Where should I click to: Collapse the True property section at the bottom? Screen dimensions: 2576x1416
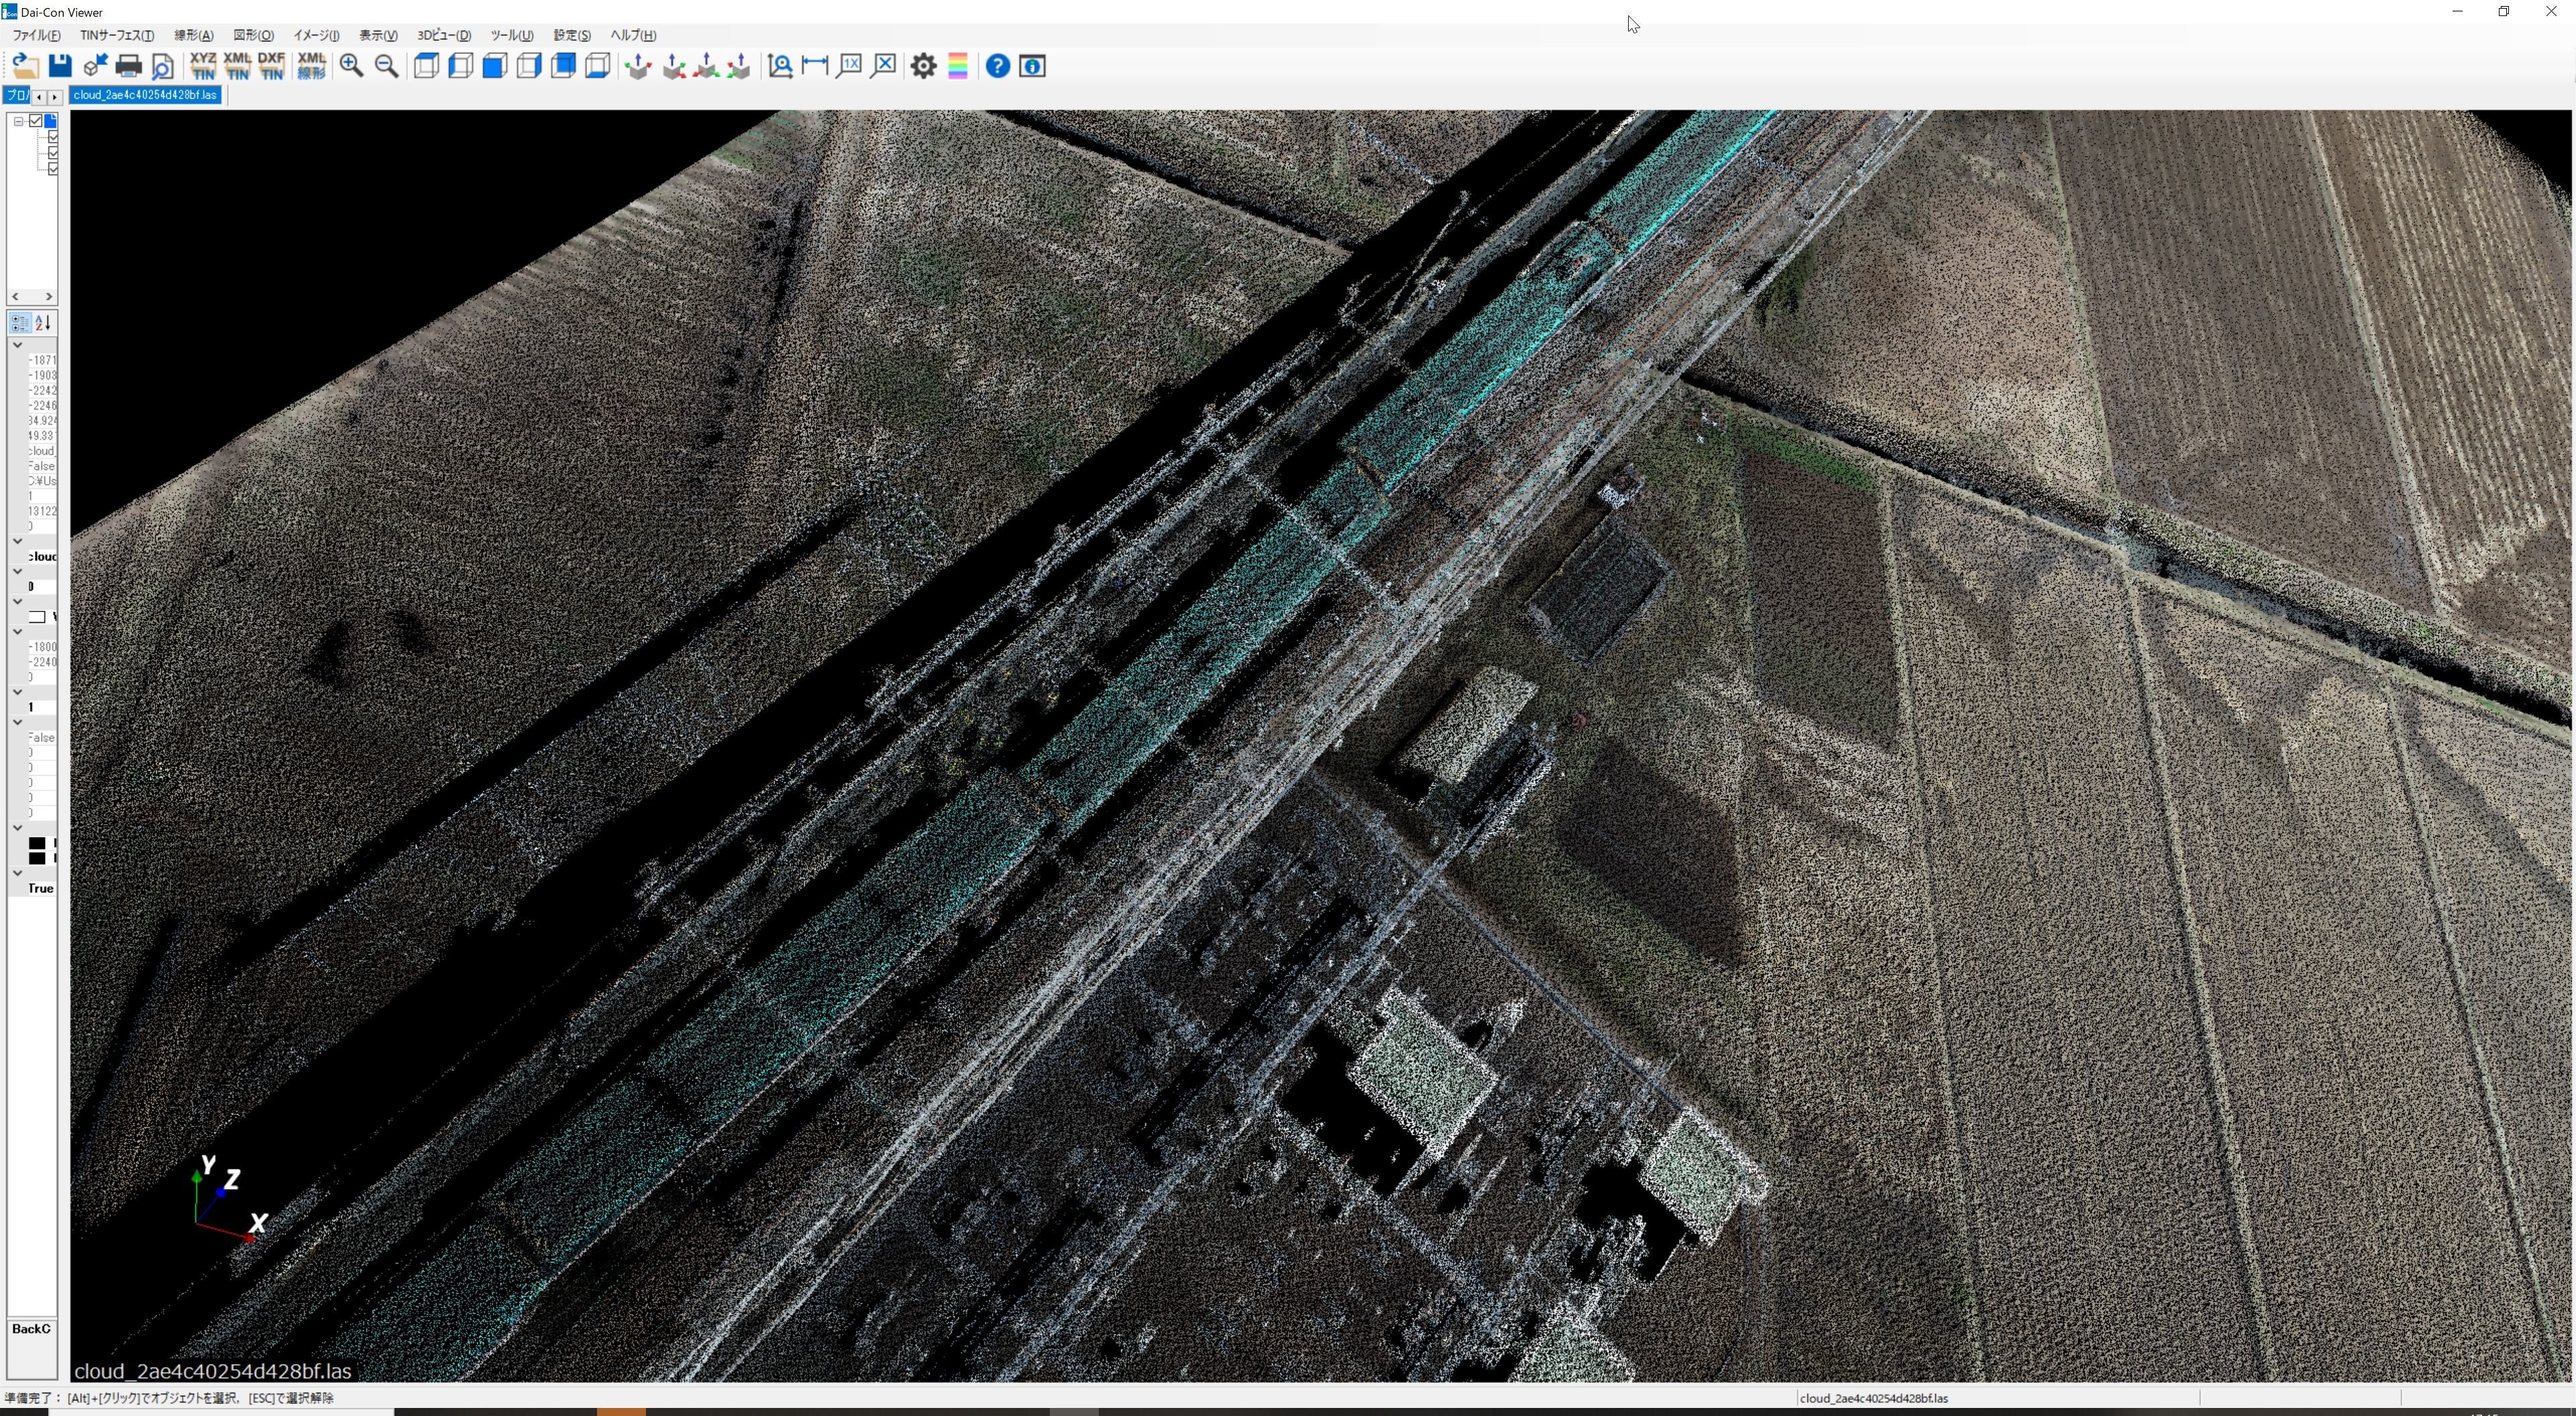[17, 874]
